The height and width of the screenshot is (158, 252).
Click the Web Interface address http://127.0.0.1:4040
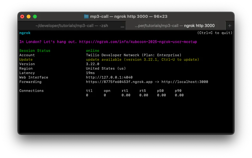[x=109, y=77]
